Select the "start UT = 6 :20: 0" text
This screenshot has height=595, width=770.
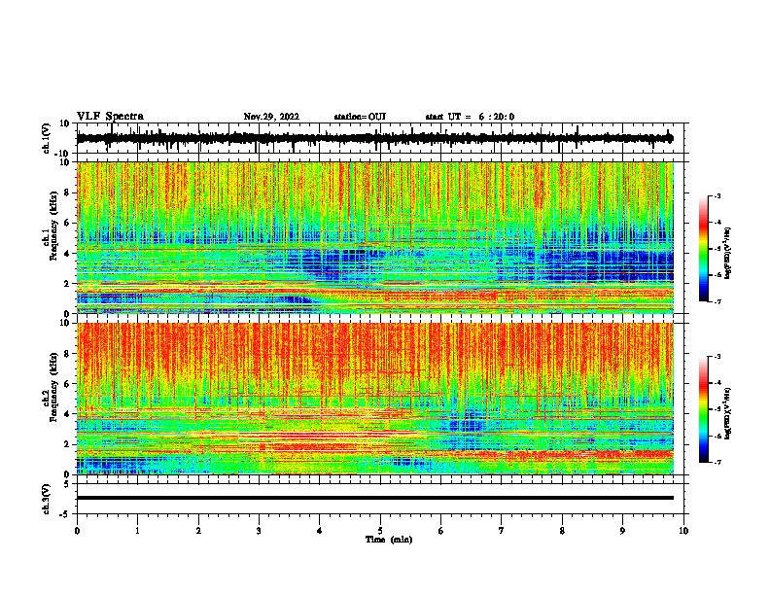tap(470, 117)
